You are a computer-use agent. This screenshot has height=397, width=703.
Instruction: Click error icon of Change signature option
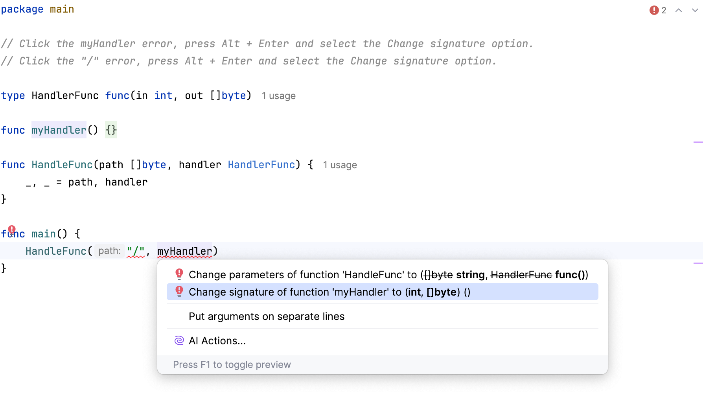tap(179, 291)
